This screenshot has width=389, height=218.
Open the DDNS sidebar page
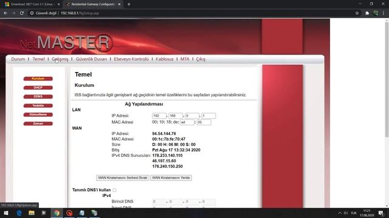pos(38,97)
